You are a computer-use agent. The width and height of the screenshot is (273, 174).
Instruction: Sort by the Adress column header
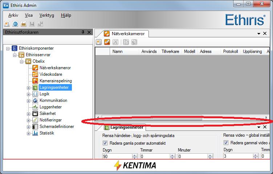click(209, 51)
